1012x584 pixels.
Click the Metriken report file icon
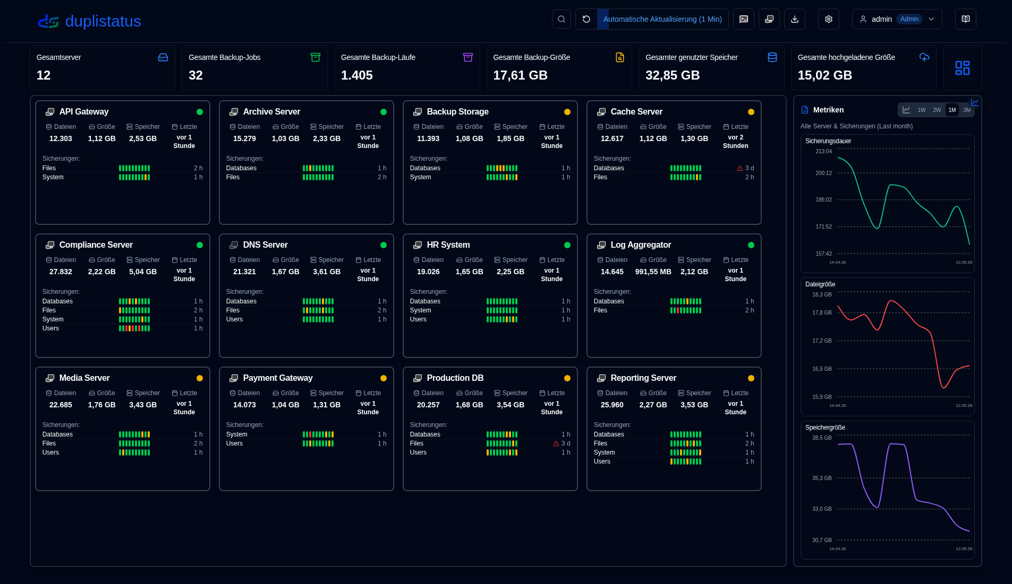(805, 110)
